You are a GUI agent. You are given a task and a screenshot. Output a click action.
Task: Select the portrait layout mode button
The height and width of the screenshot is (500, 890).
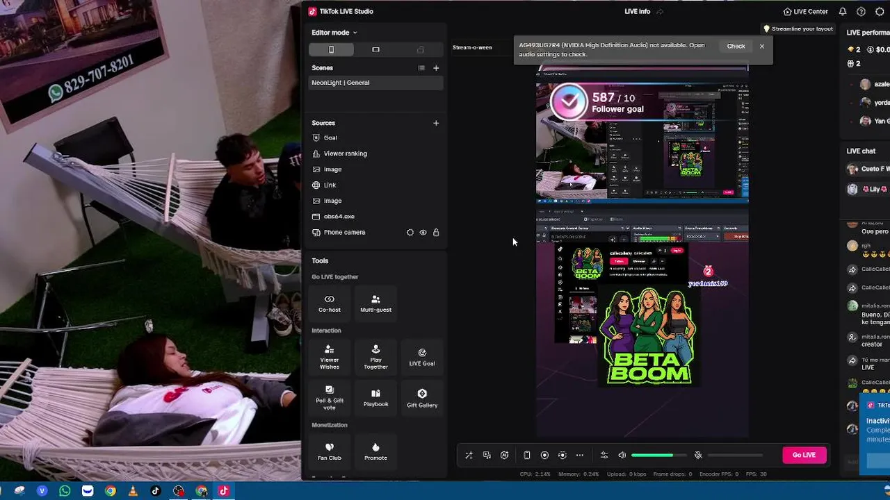[331, 49]
